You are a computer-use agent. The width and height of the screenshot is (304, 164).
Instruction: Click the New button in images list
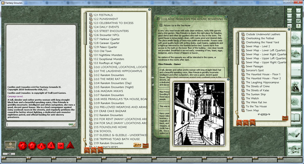[x=285, y=118]
